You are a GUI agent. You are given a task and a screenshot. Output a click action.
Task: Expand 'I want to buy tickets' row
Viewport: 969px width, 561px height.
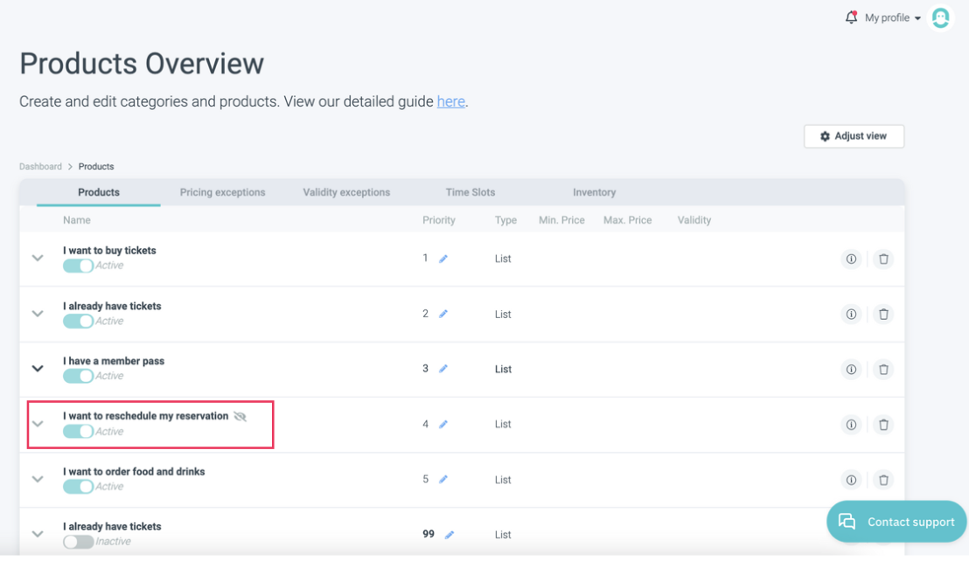pyautogui.click(x=38, y=259)
